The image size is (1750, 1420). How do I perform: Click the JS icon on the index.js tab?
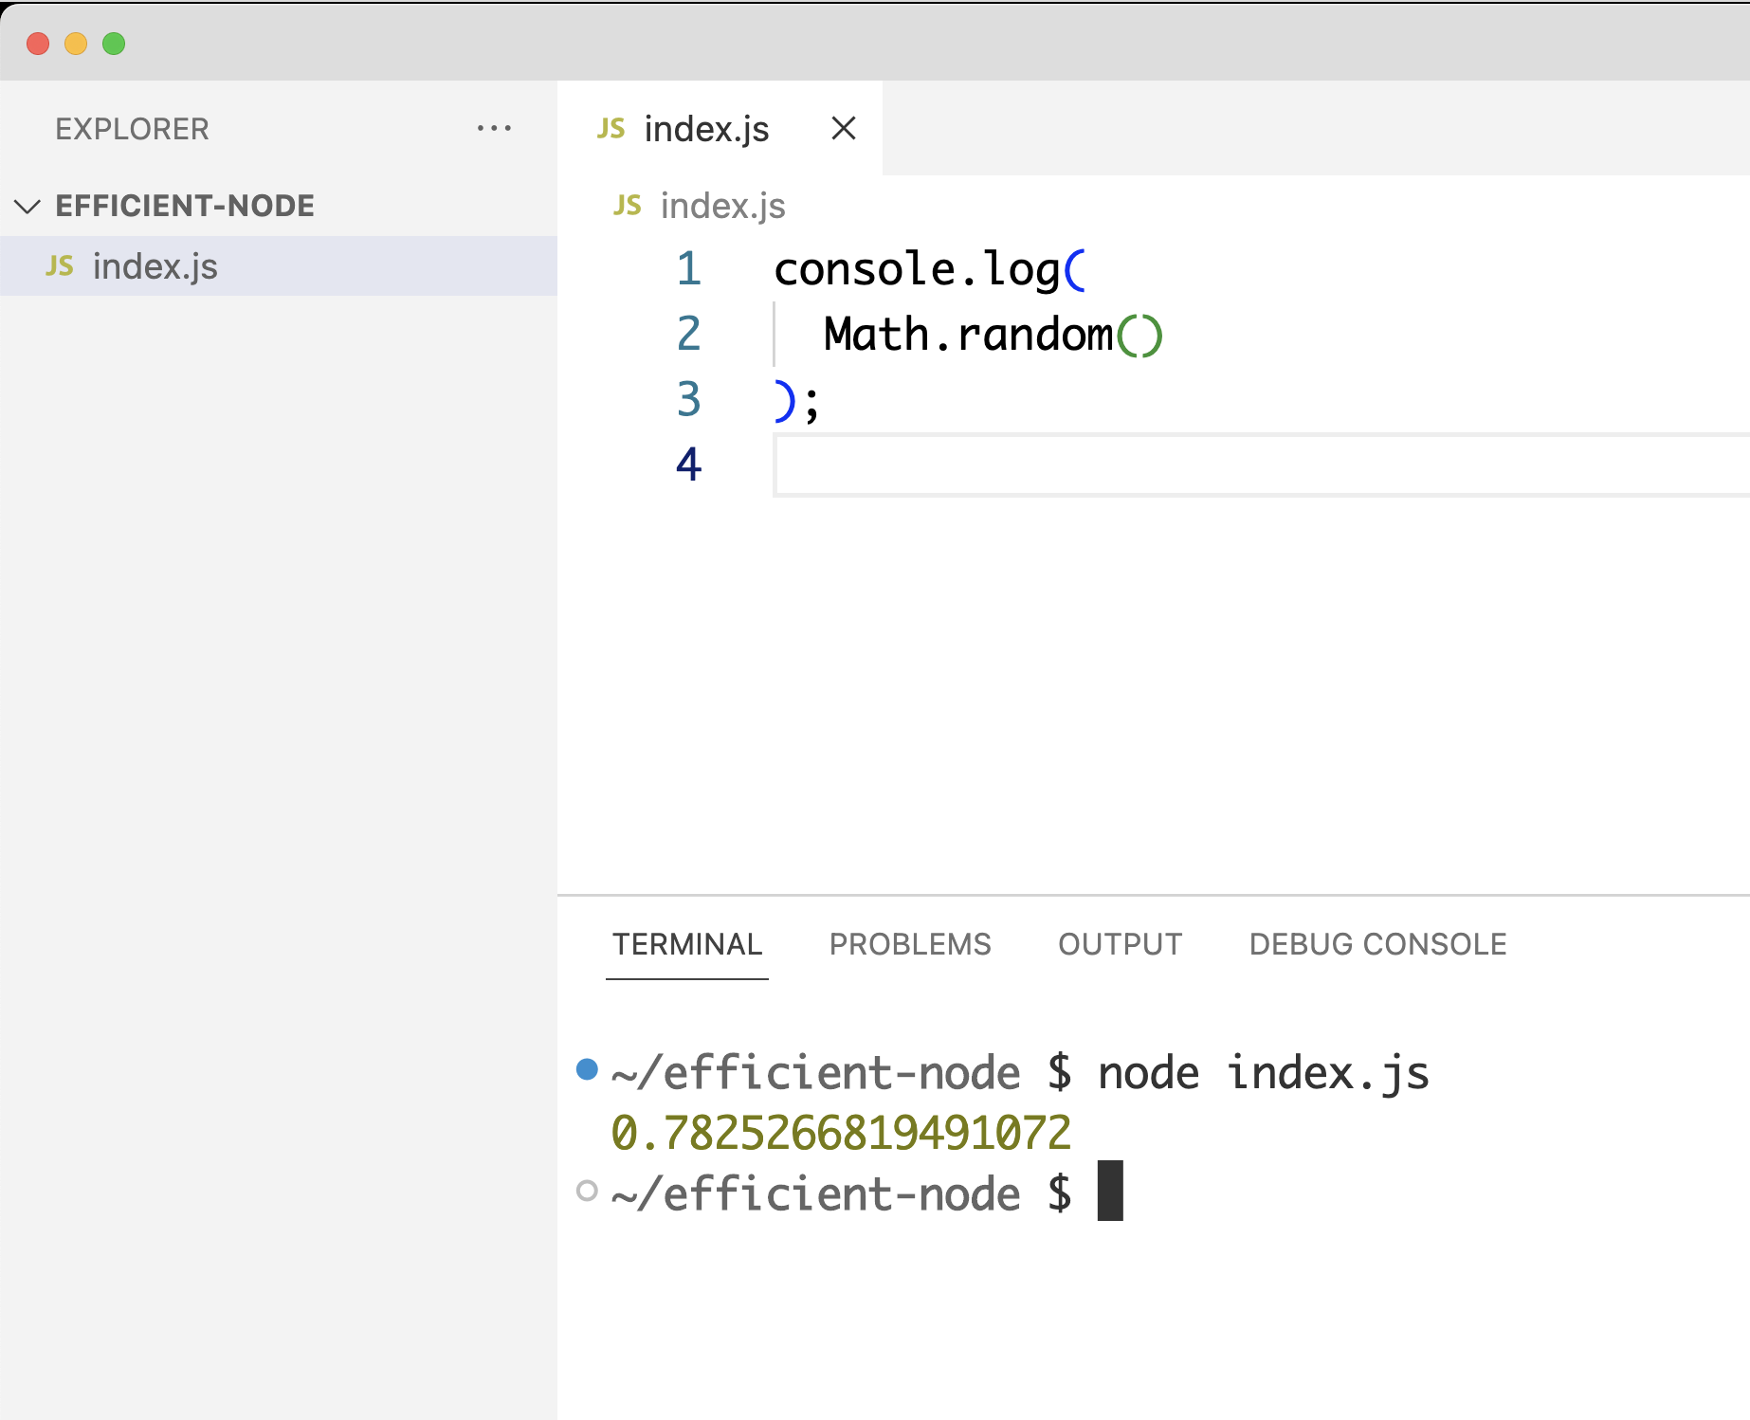[611, 128]
